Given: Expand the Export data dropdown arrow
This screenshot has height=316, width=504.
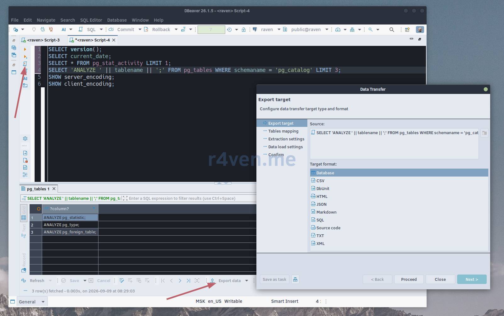Looking at the screenshot, I should pyautogui.click(x=246, y=281).
